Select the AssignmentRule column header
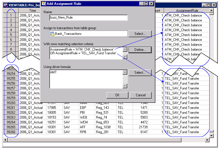219x148 pixels. pos(187,11)
